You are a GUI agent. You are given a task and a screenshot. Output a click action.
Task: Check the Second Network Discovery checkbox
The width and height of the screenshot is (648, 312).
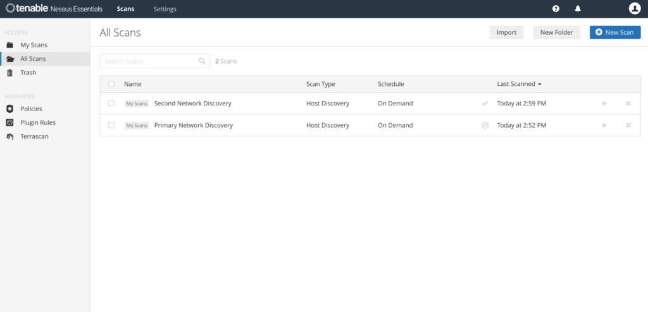[x=111, y=104]
